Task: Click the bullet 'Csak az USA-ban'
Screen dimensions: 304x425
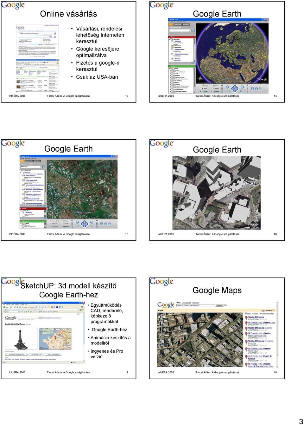Action: tap(97, 77)
